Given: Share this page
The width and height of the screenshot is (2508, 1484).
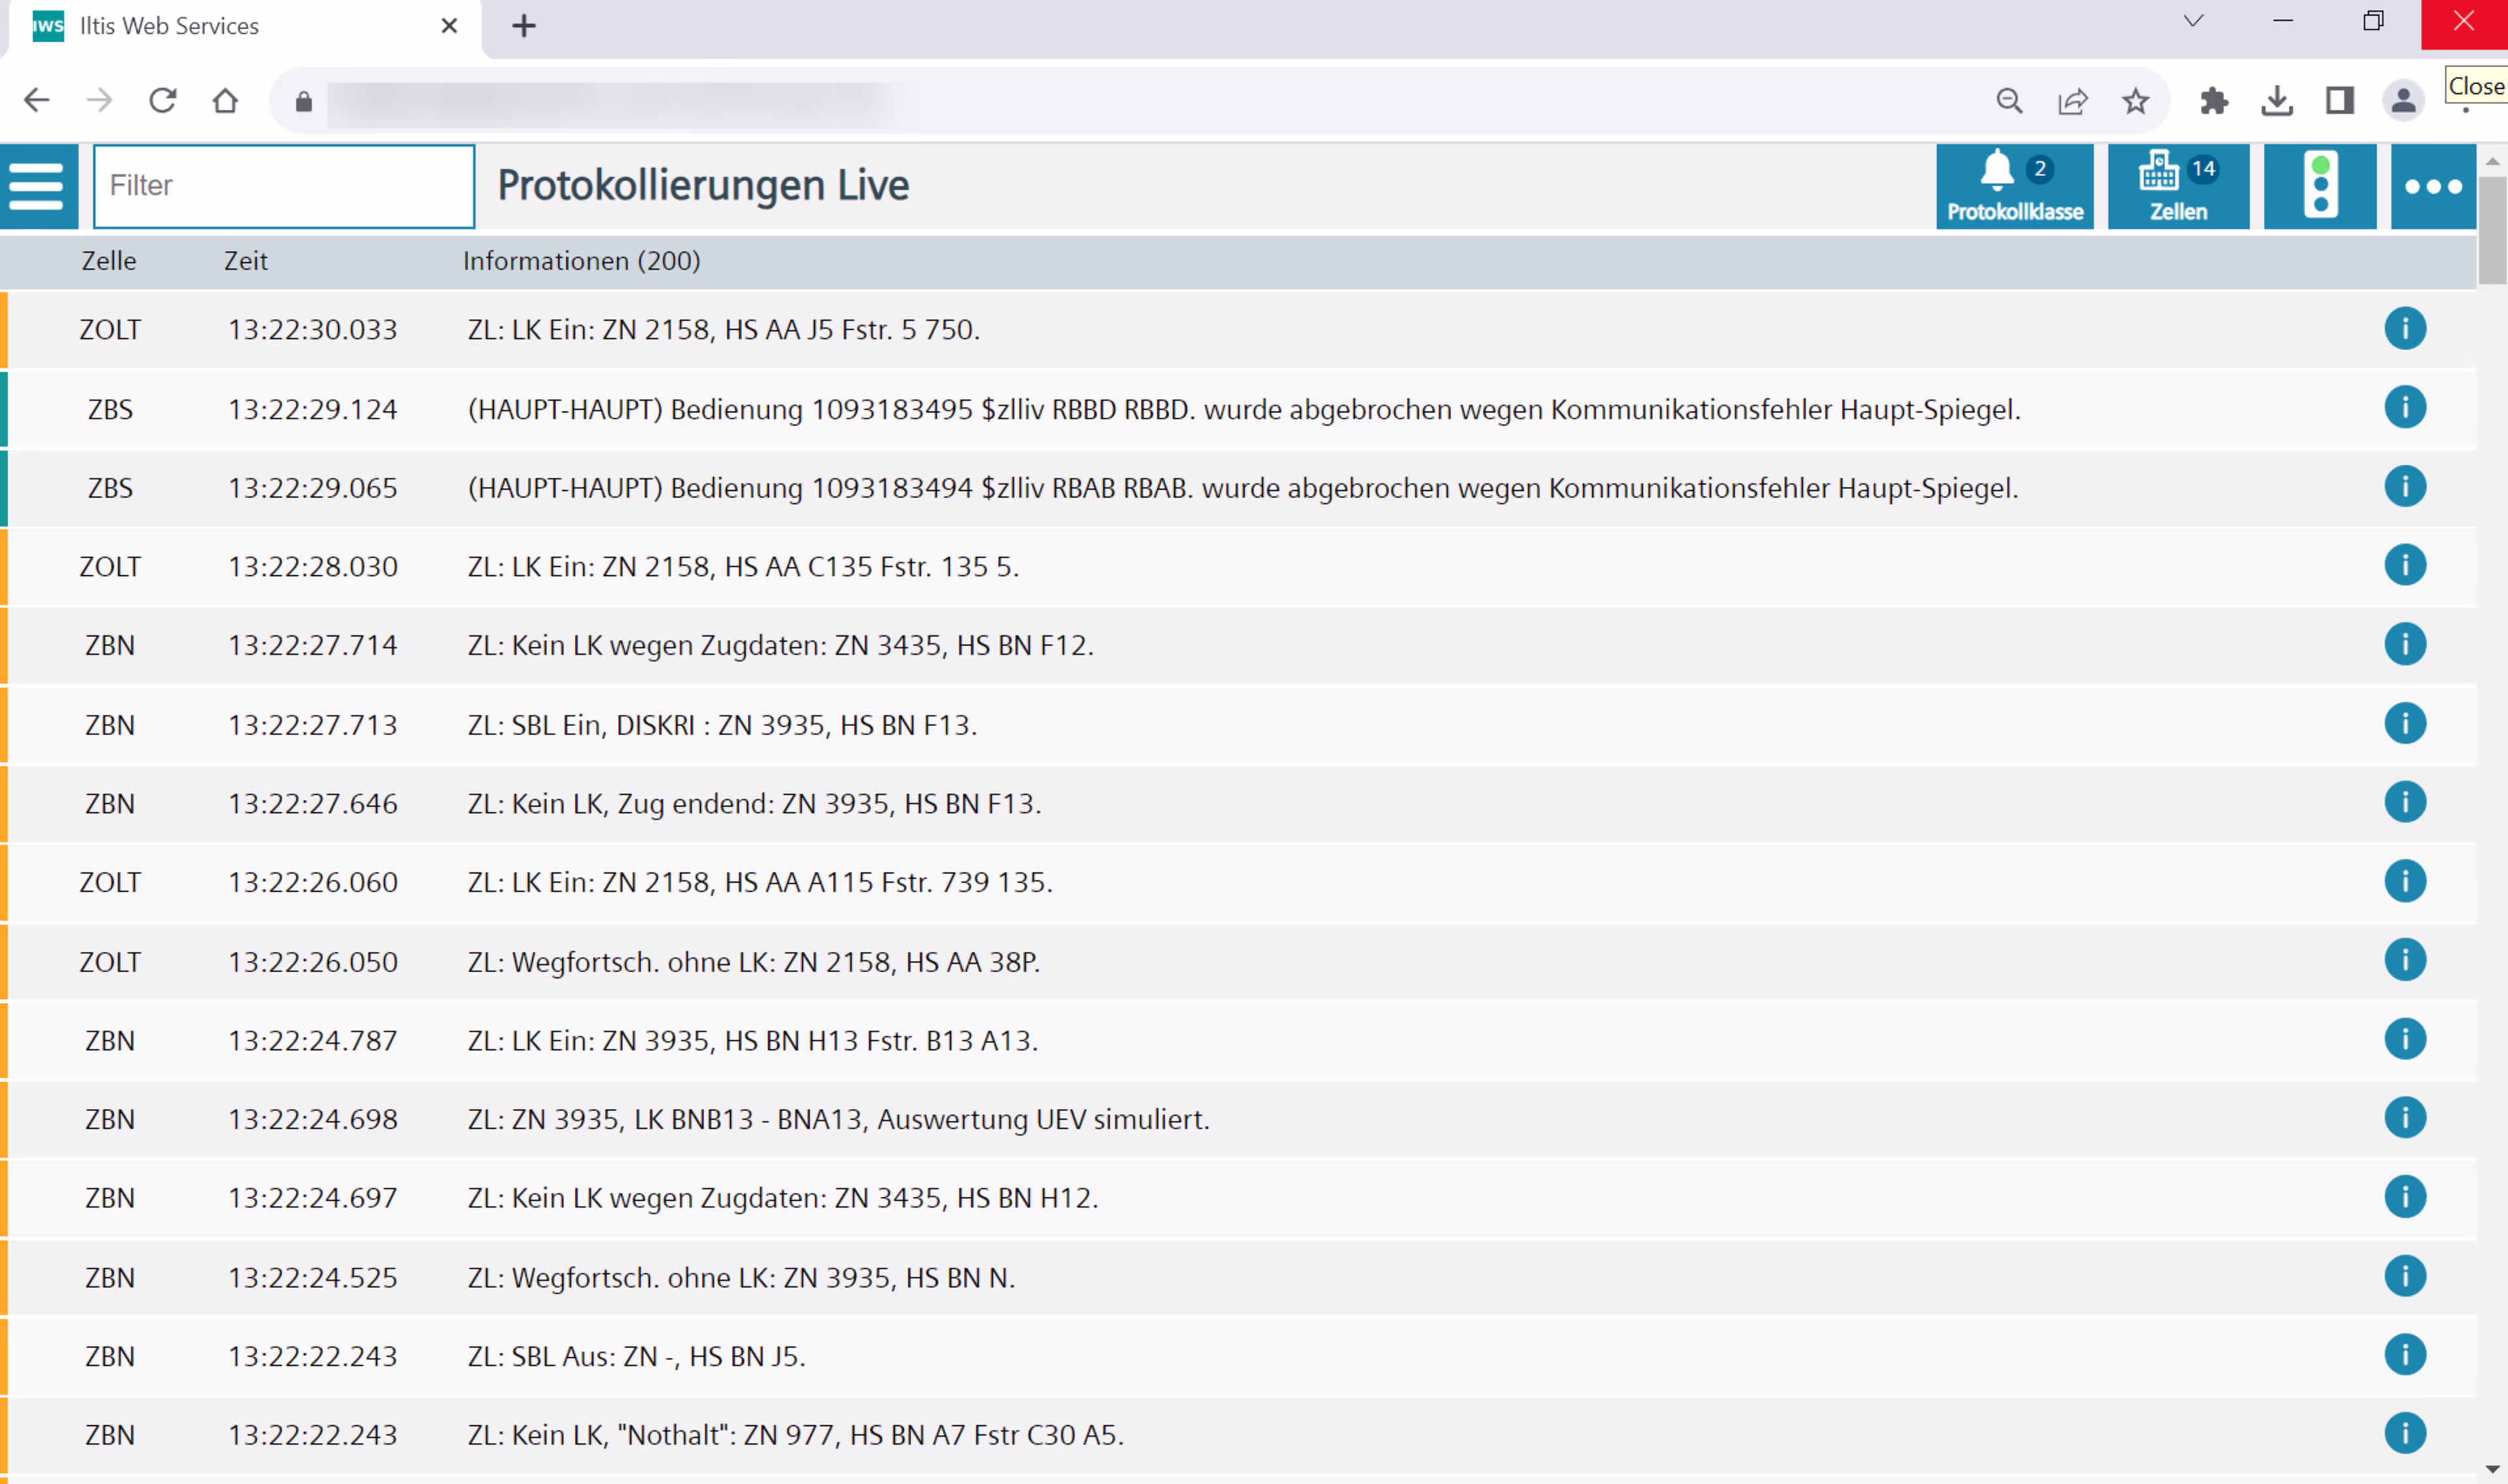Looking at the screenshot, I should (2072, 100).
